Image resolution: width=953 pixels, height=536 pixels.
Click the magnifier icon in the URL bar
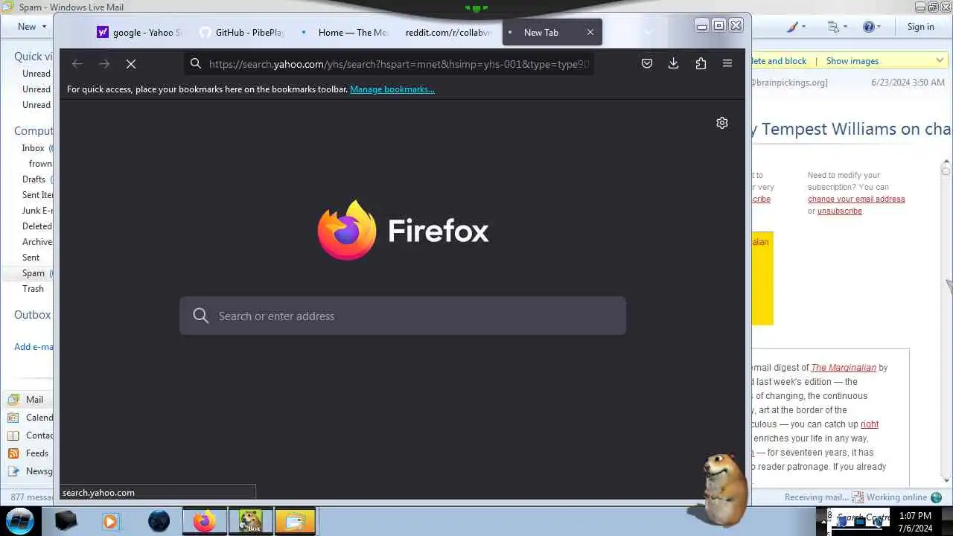(196, 64)
